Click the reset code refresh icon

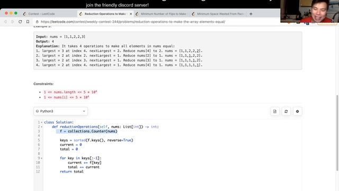point(286,111)
